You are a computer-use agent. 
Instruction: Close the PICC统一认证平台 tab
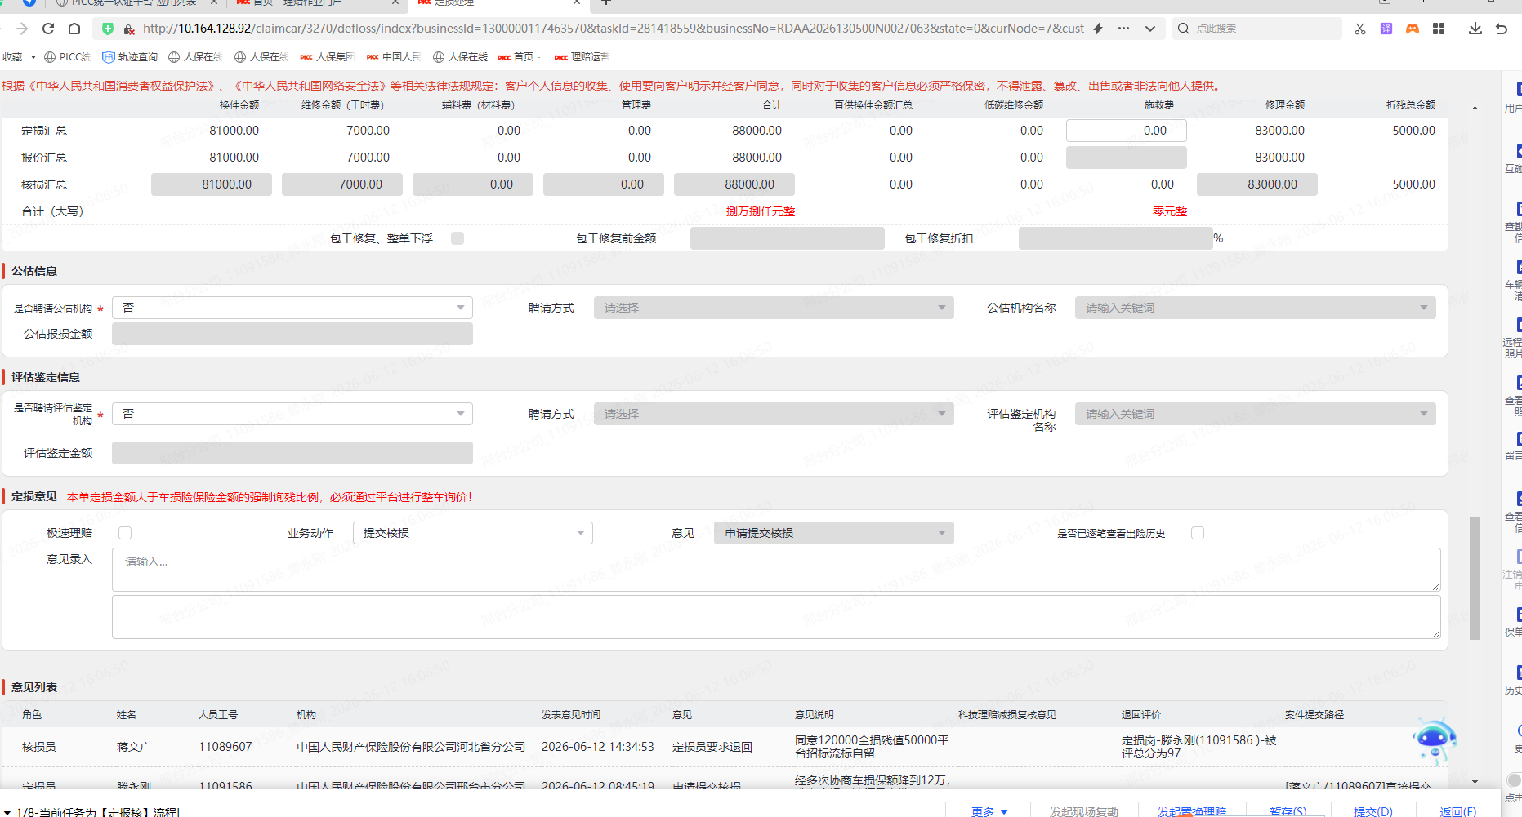[213, 3]
